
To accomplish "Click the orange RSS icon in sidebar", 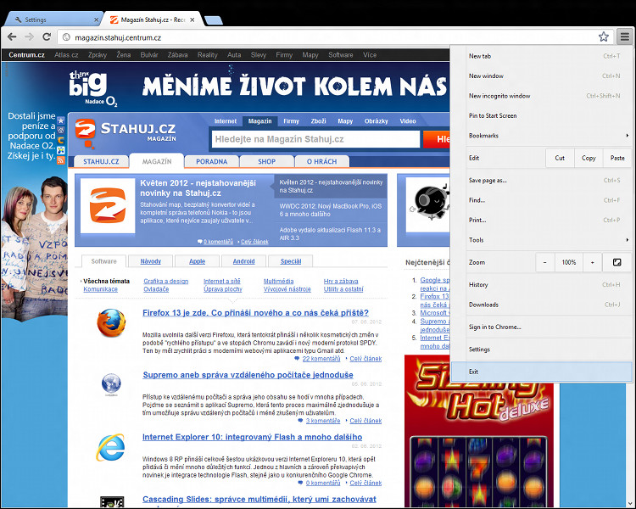I will (x=61, y=160).
